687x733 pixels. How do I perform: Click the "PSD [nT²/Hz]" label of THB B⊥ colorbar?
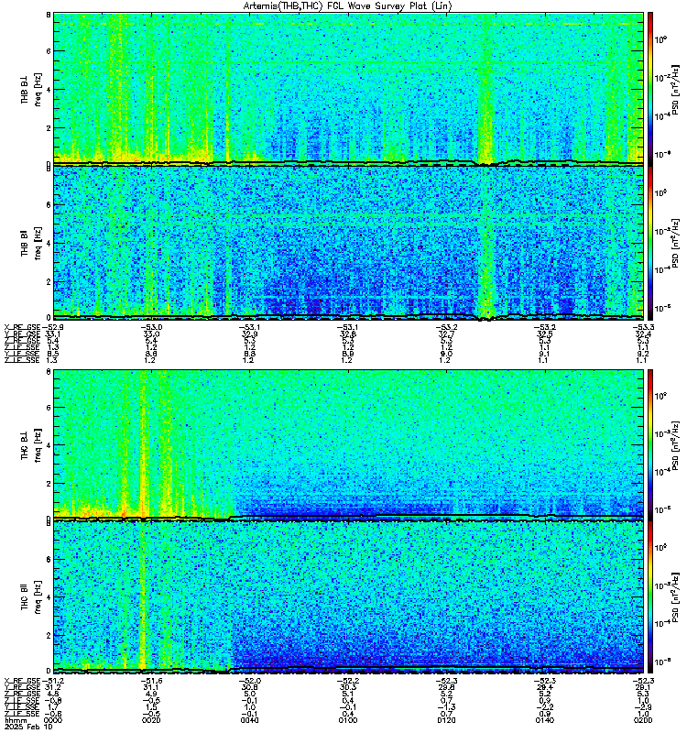[x=676, y=90]
